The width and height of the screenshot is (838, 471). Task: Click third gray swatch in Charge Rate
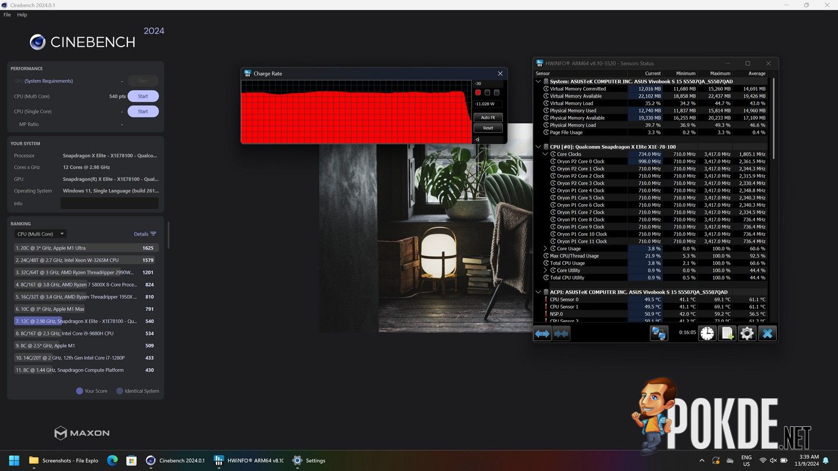coord(496,92)
